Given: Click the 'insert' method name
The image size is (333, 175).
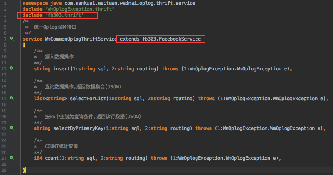Looking at the screenshot, I should click(x=62, y=69).
